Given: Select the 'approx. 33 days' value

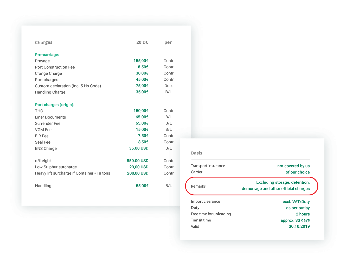Looking at the screenshot, I should (295, 220).
